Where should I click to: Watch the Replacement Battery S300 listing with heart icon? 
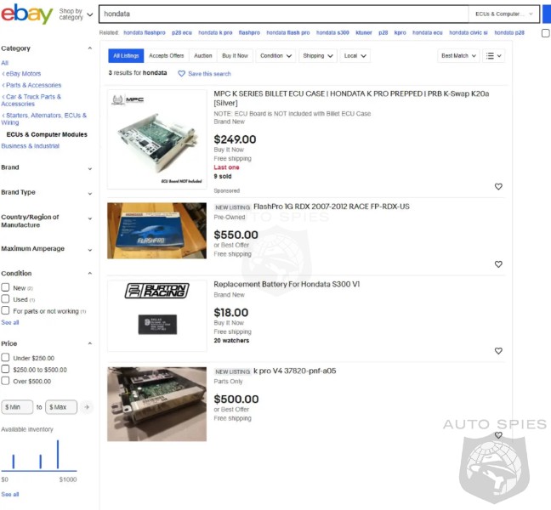click(x=498, y=350)
